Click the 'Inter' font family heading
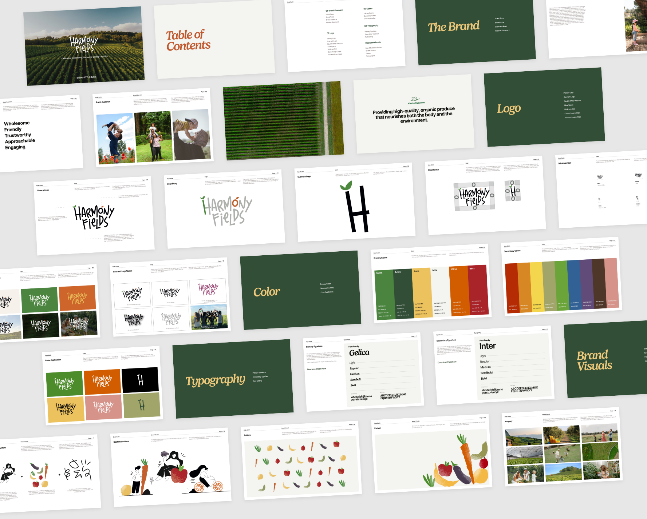The height and width of the screenshot is (519, 647). pos(488,346)
